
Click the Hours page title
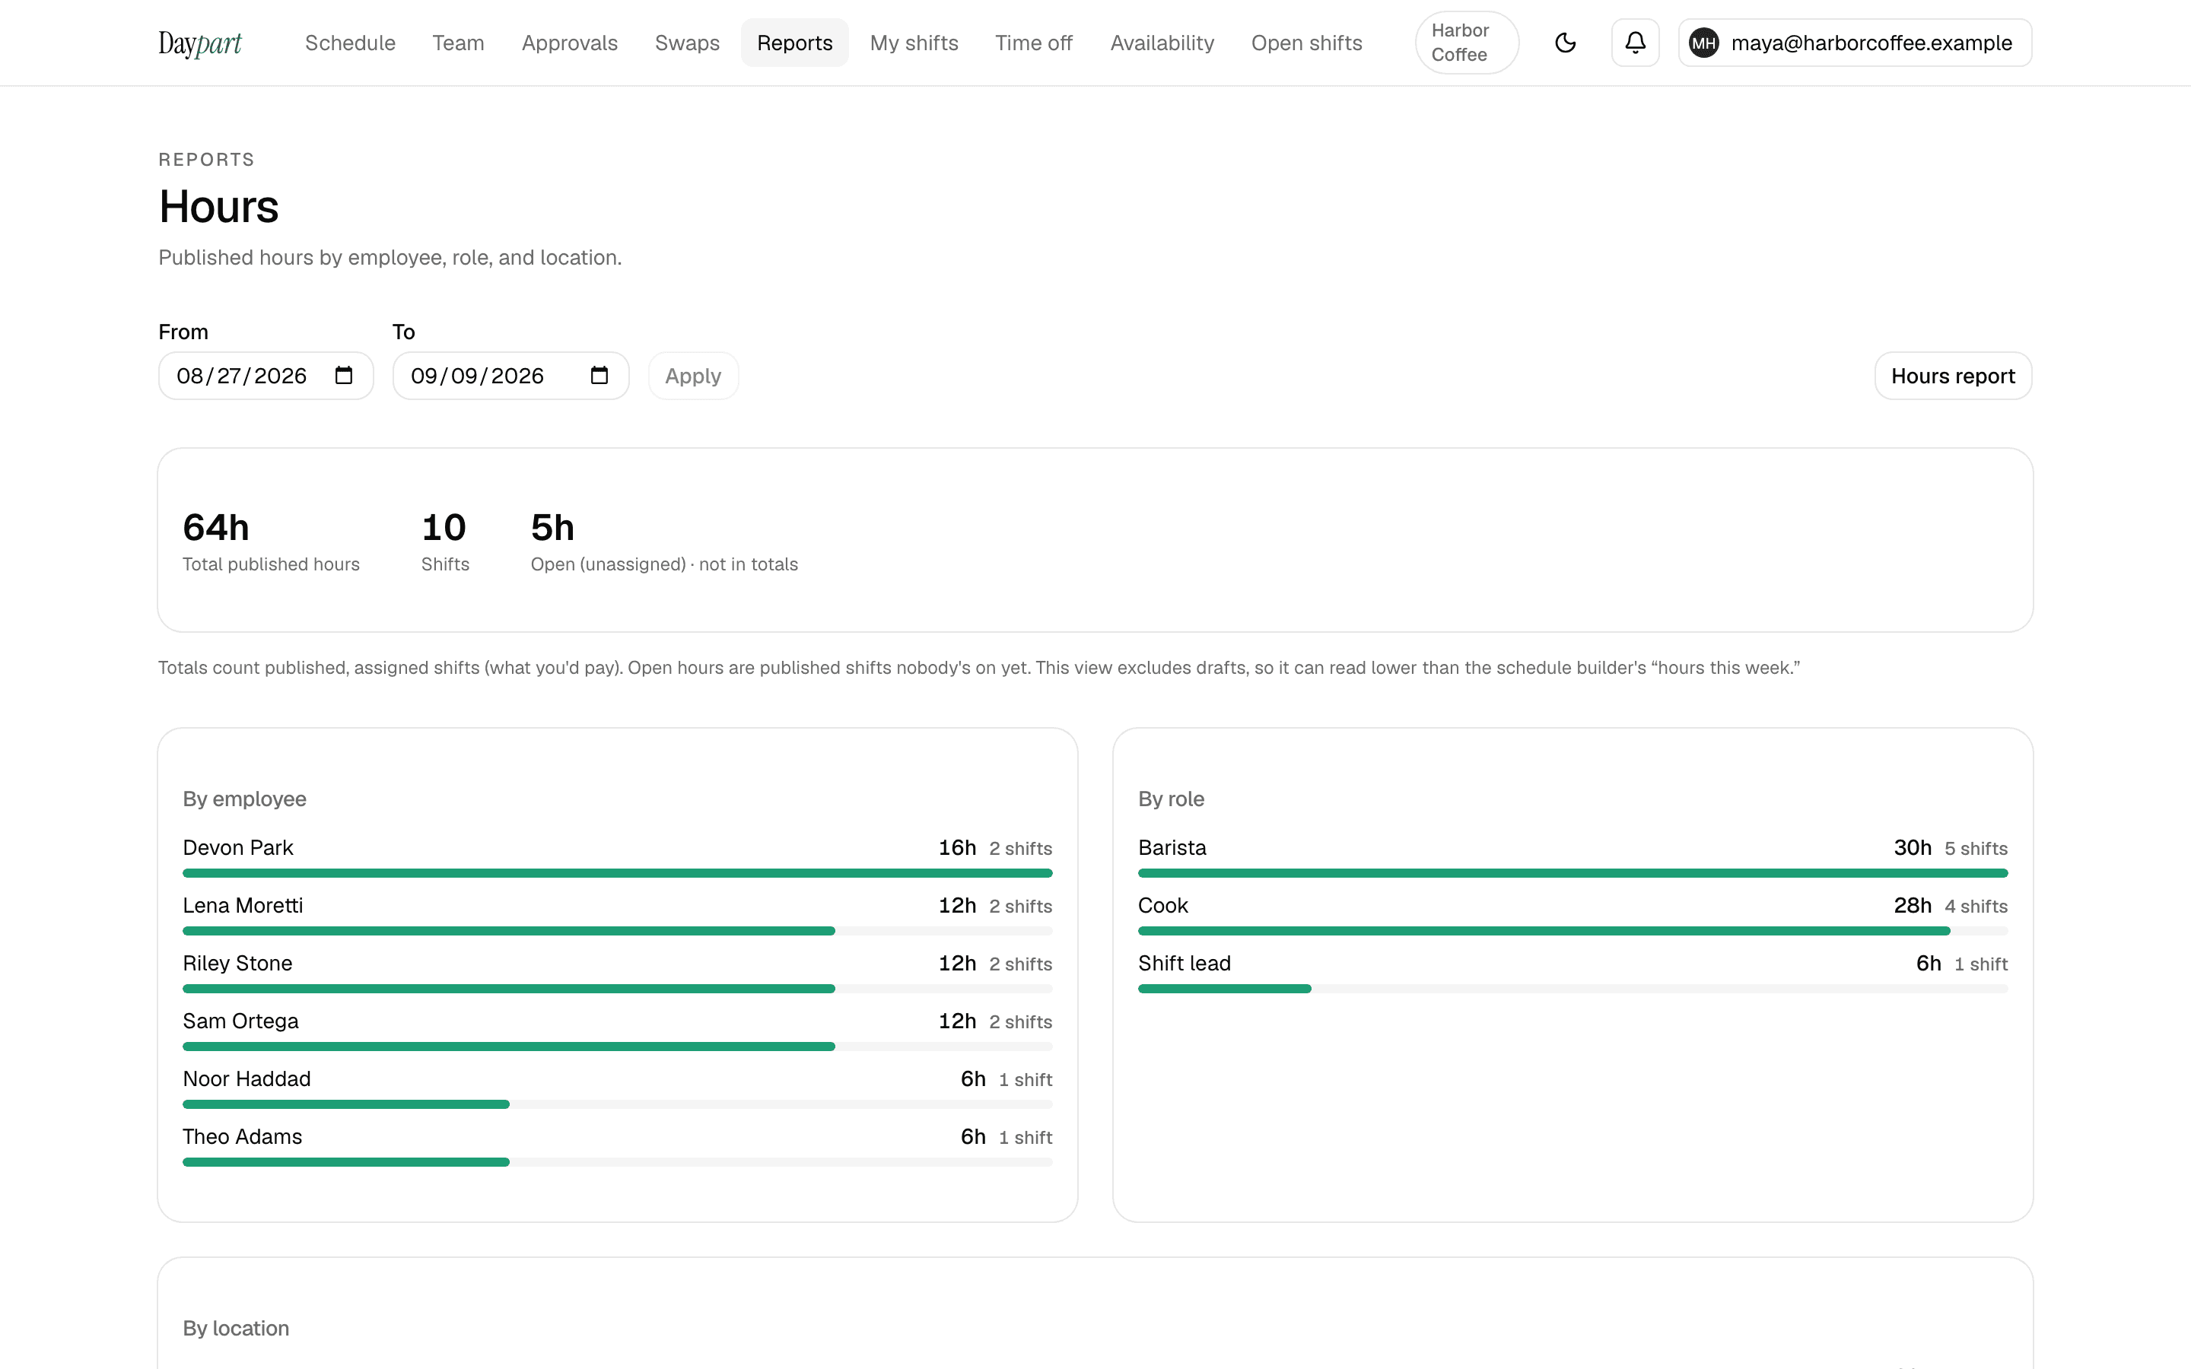tap(218, 206)
